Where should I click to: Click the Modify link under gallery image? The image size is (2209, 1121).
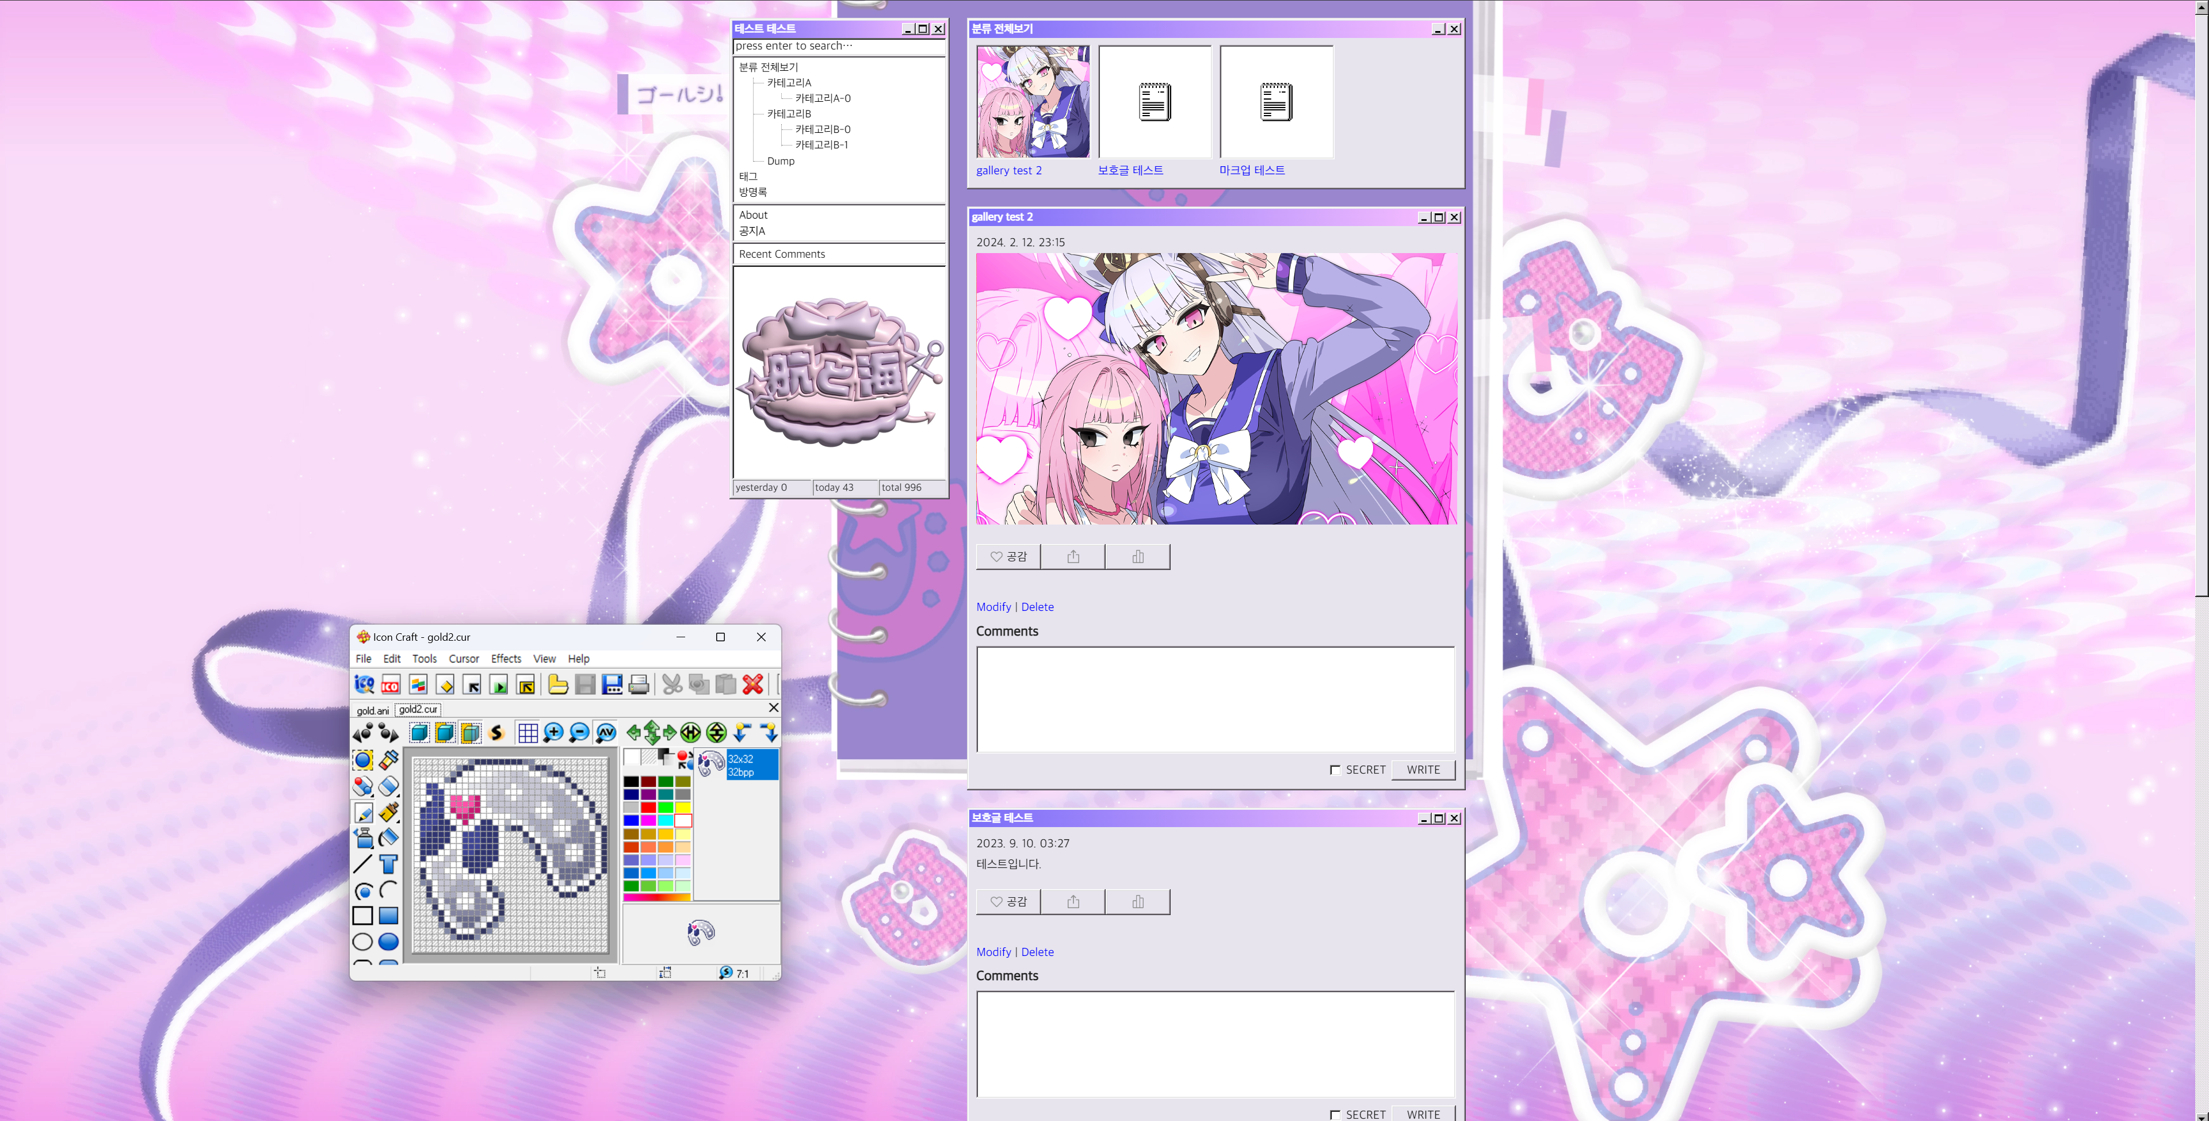click(993, 606)
